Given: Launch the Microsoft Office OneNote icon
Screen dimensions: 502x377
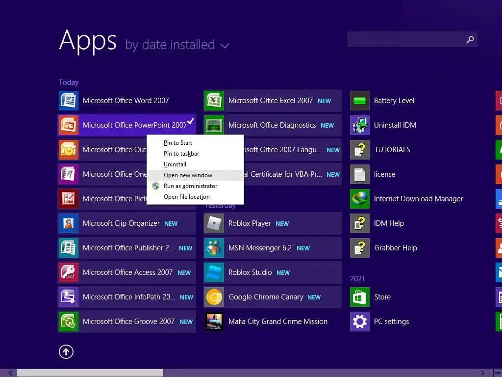Looking at the screenshot, I should pos(69,174).
